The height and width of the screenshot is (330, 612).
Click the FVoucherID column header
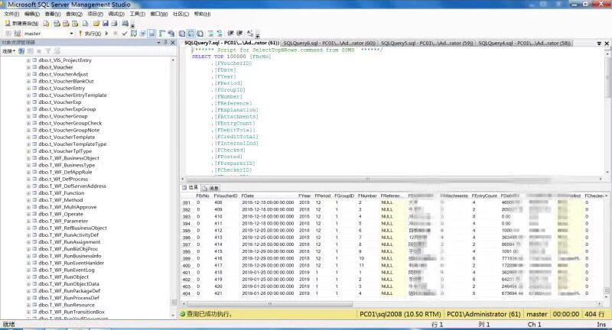click(x=226, y=196)
